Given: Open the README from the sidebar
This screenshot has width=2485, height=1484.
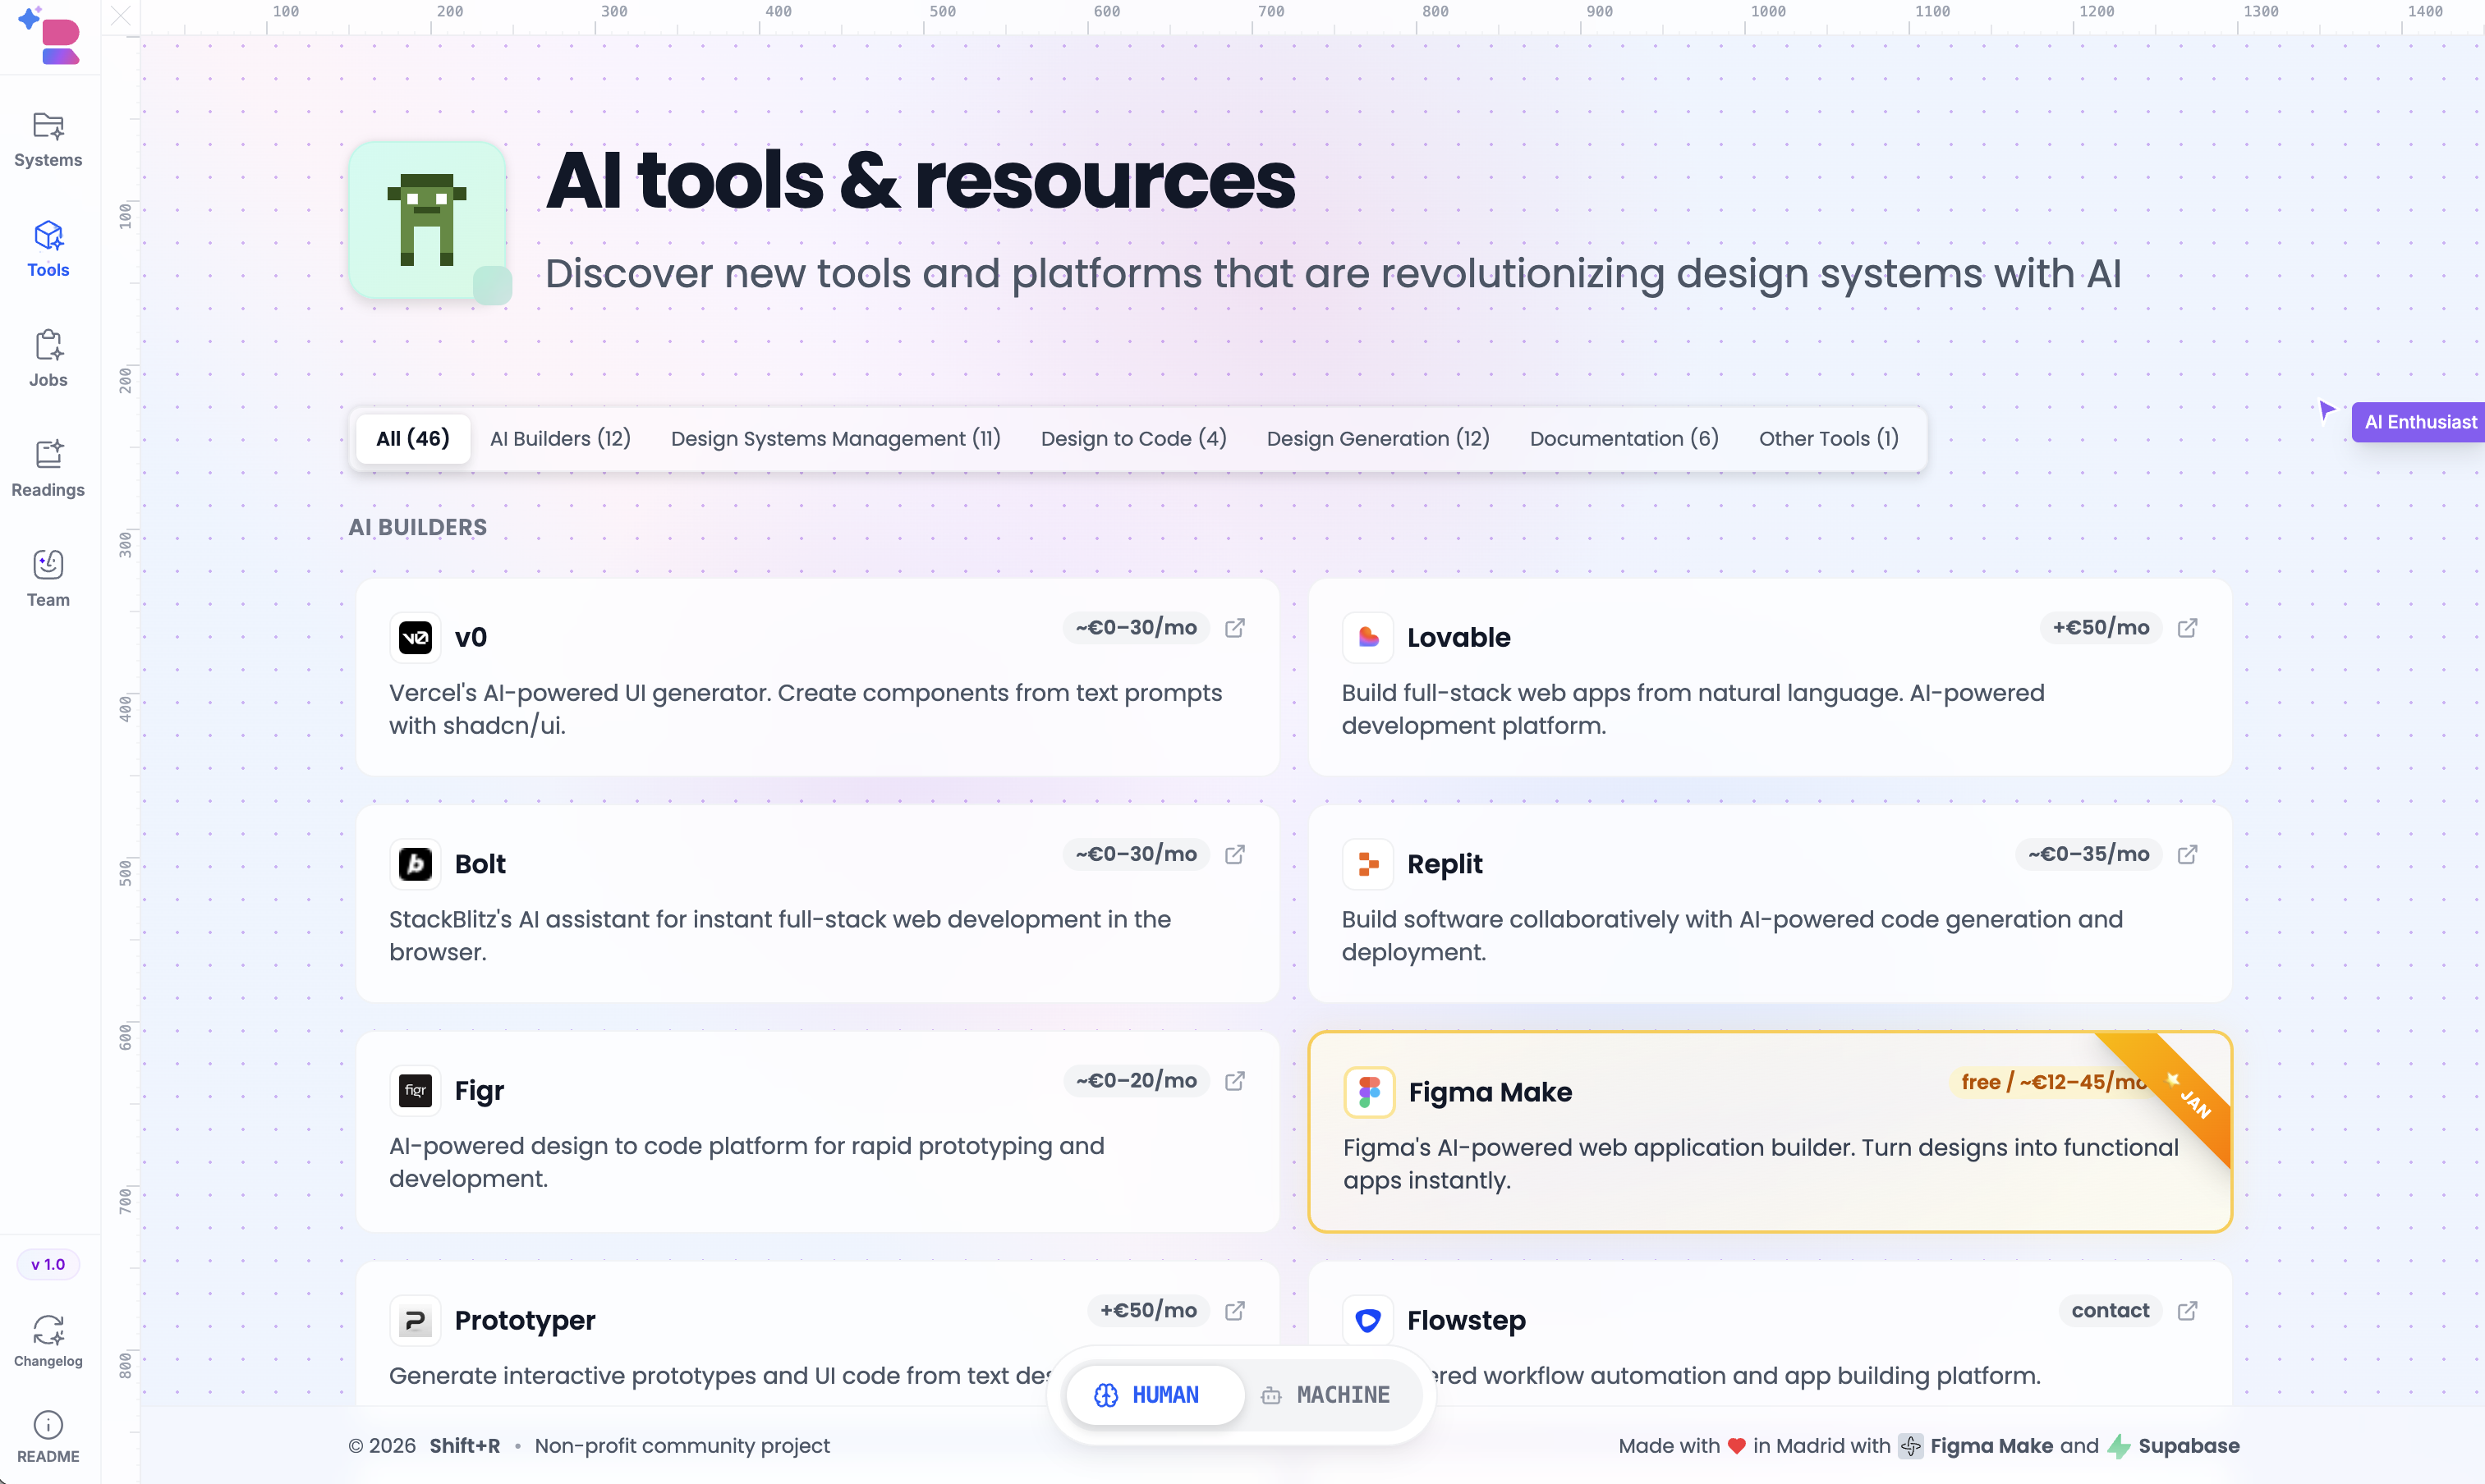Looking at the screenshot, I should [47, 1433].
